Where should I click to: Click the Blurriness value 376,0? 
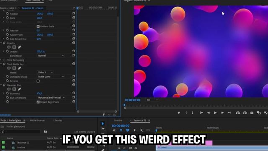click(x=39, y=94)
